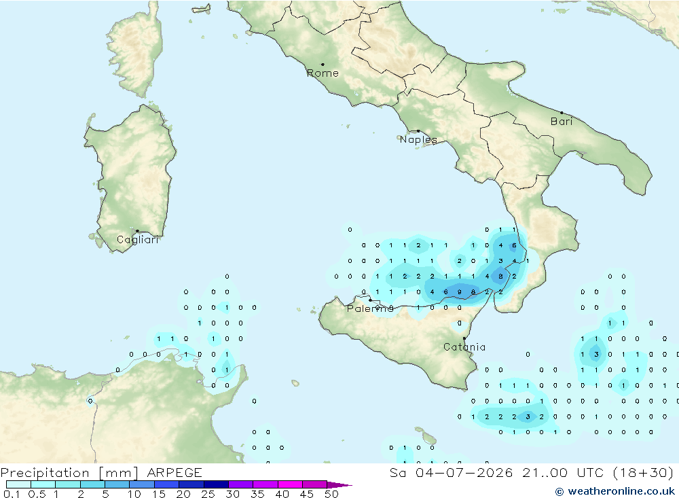Screen dimensions: 679x498
Task: Pick the 10–15 mm legend swatch
Action: point(142,484)
